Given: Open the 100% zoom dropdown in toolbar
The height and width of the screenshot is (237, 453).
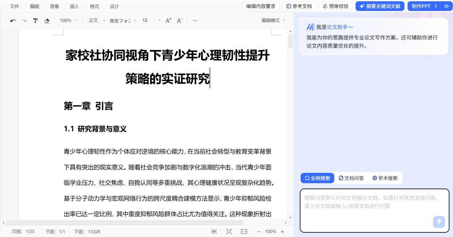Looking at the screenshot, I should pos(69,21).
